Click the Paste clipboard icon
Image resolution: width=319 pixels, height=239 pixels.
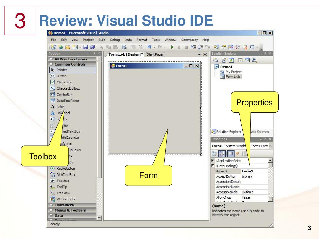point(115,47)
